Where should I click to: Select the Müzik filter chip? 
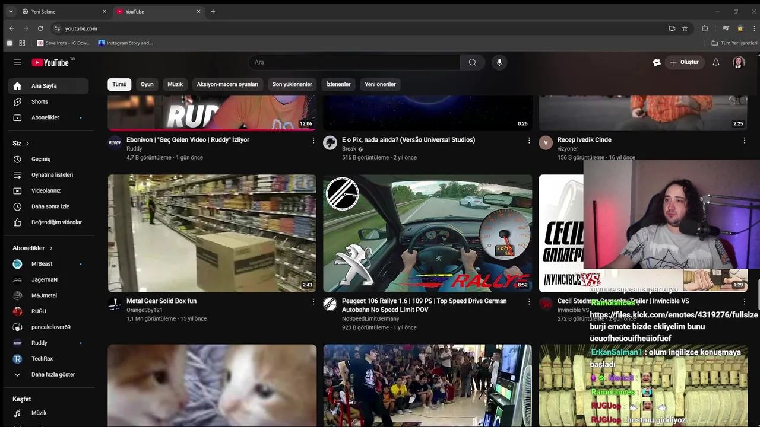(x=175, y=84)
